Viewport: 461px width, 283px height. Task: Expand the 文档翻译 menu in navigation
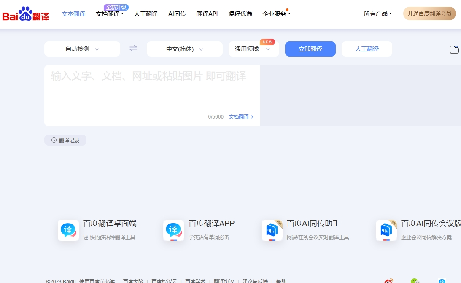click(110, 14)
